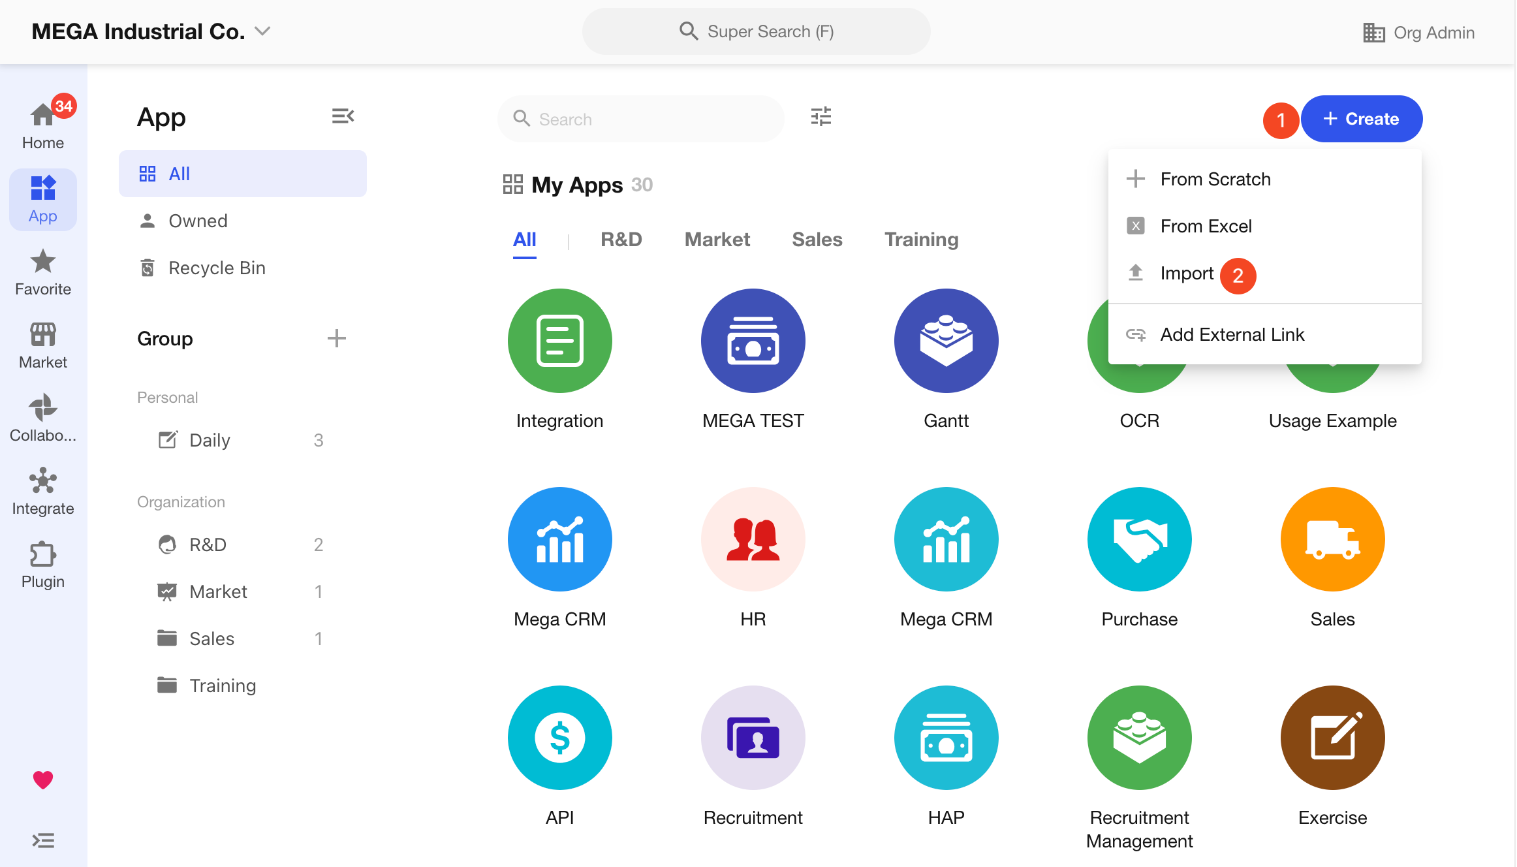Click the filter settings icon beside search
The height and width of the screenshot is (867, 1517).
coord(821,117)
